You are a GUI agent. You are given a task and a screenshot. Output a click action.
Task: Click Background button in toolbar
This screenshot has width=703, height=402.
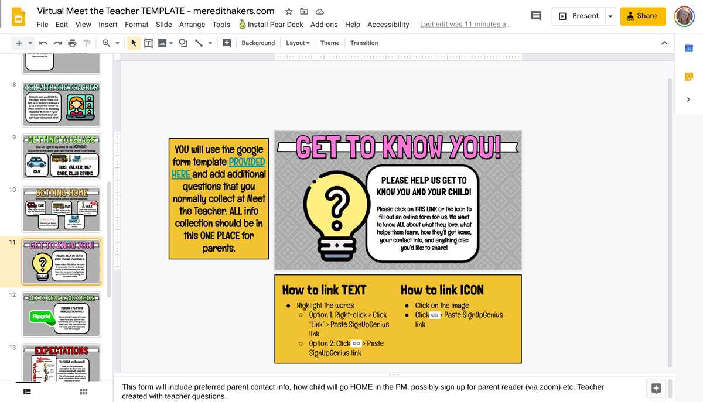click(258, 43)
